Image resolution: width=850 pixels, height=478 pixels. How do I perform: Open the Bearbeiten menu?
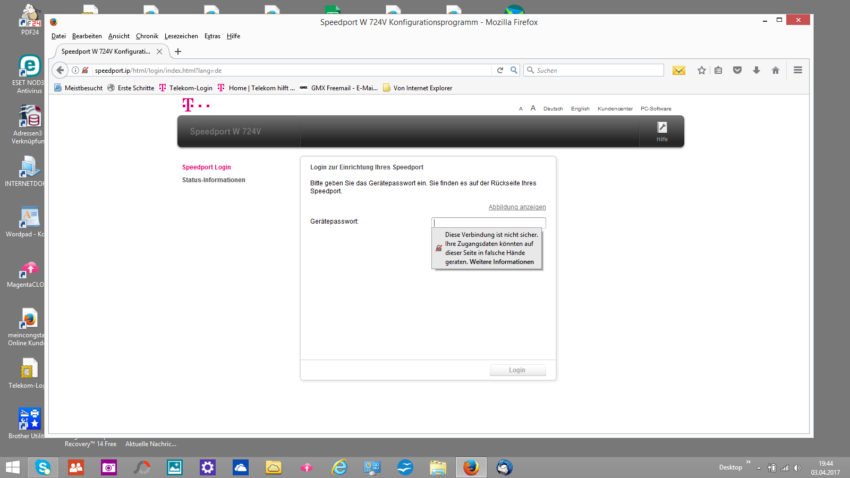87,36
